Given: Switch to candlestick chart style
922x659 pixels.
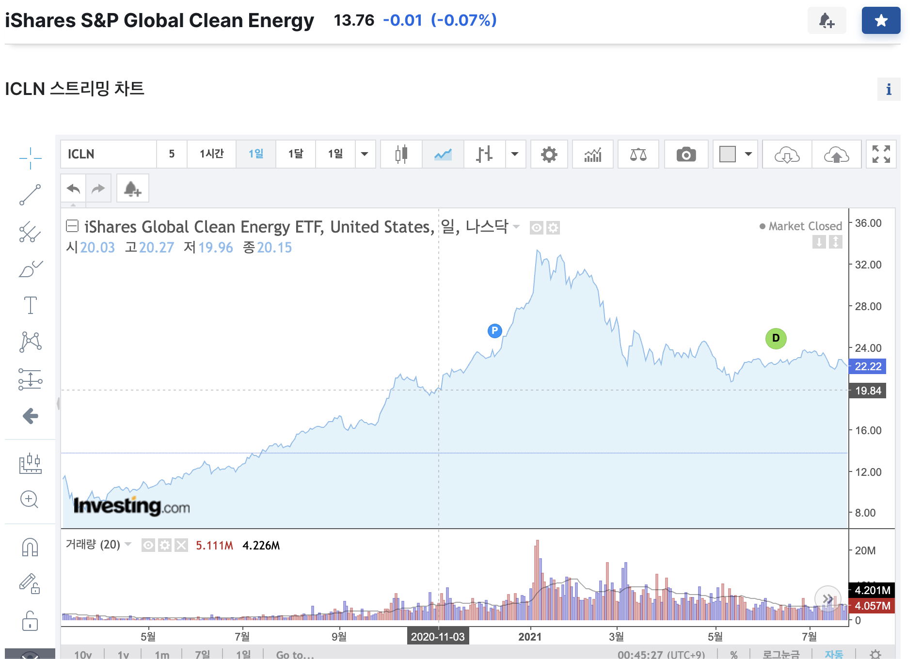Looking at the screenshot, I should [x=401, y=154].
